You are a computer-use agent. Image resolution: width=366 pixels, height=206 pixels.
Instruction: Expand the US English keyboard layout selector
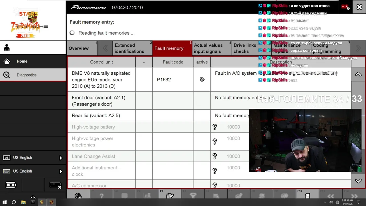(x=33, y=171)
